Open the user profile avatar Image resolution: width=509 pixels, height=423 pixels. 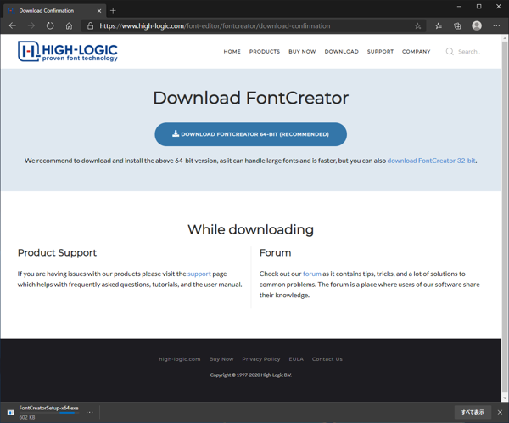coord(477,25)
